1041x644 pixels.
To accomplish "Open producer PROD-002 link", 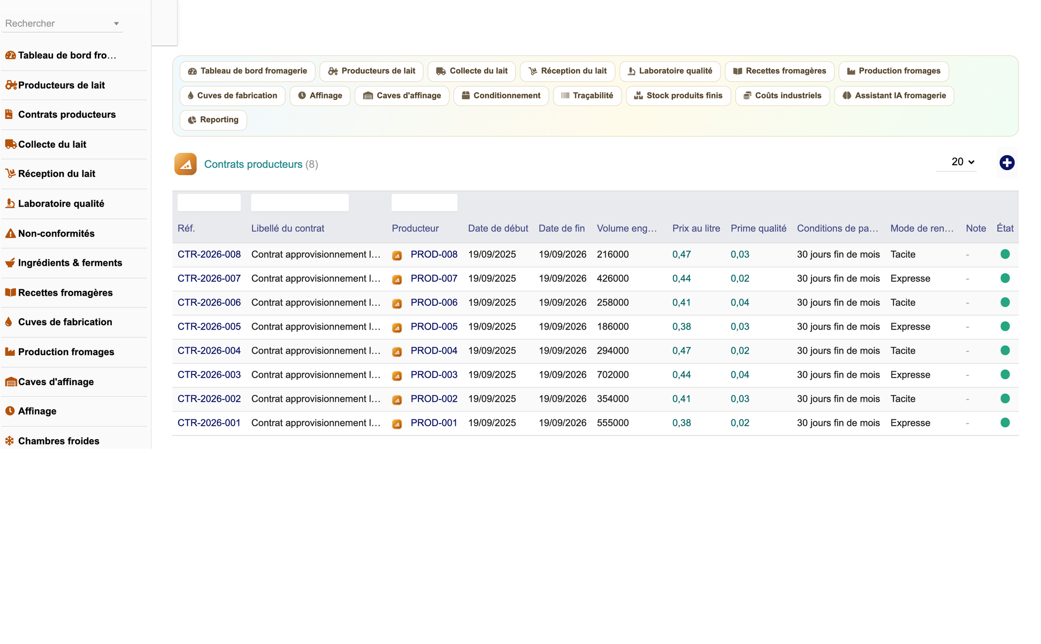I will (x=434, y=399).
